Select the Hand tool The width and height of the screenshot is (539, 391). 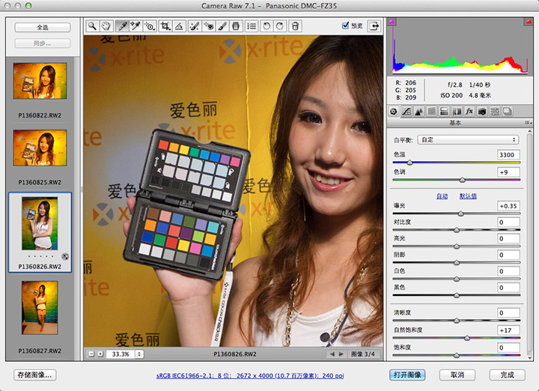106,26
